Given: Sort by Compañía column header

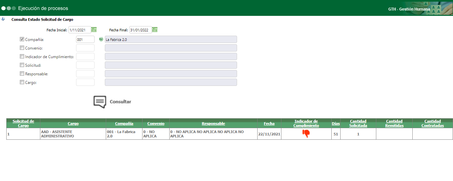Looking at the screenshot, I should (x=124, y=124).
